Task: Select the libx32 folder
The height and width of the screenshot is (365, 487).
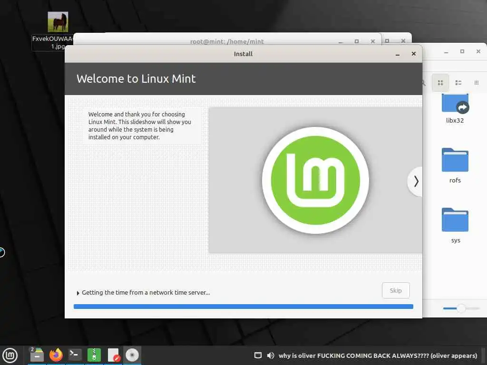Action: point(455,109)
